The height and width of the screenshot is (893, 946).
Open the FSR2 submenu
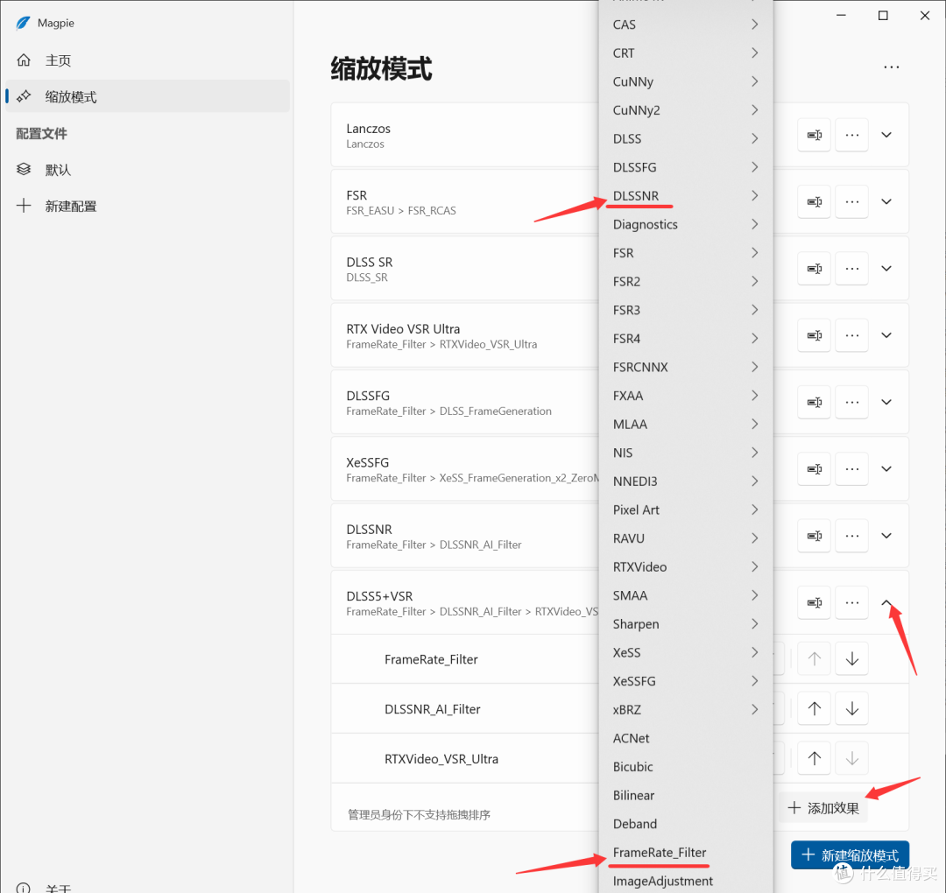pyautogui.click(x=686, y=282)
